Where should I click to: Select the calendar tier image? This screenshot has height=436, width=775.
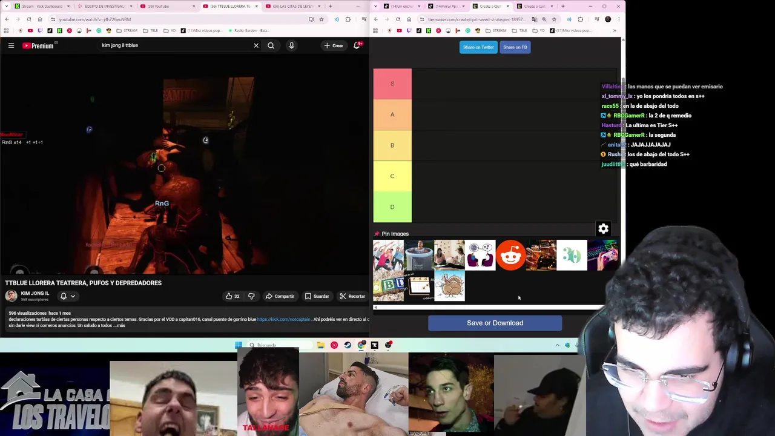pos(419,286)
